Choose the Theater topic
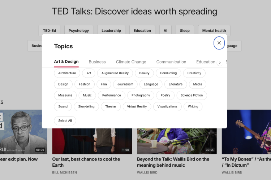Screen dimensions: 271x180 pyautogui.click(x=111, y=106)
